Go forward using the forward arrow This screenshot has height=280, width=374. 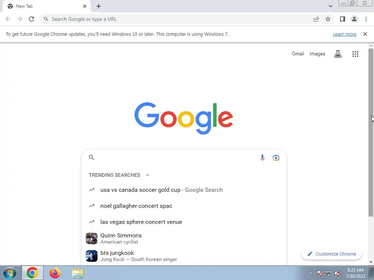[20, 19]
